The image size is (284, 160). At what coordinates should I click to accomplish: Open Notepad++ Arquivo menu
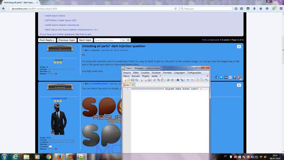coord(127,72)
